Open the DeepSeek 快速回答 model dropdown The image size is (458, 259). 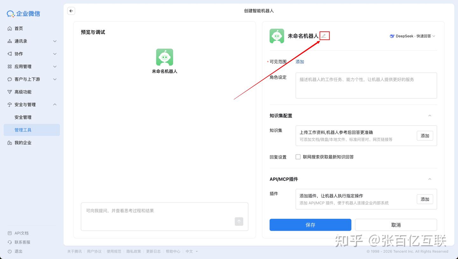[413, 36]
